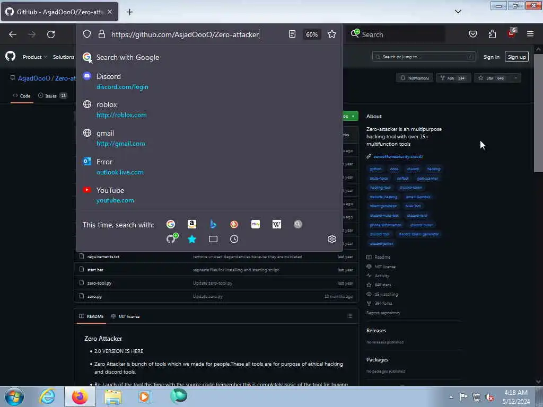This screenshot has width=543, height=407.
Task: Search this time with Amazon
Action: 192,224
